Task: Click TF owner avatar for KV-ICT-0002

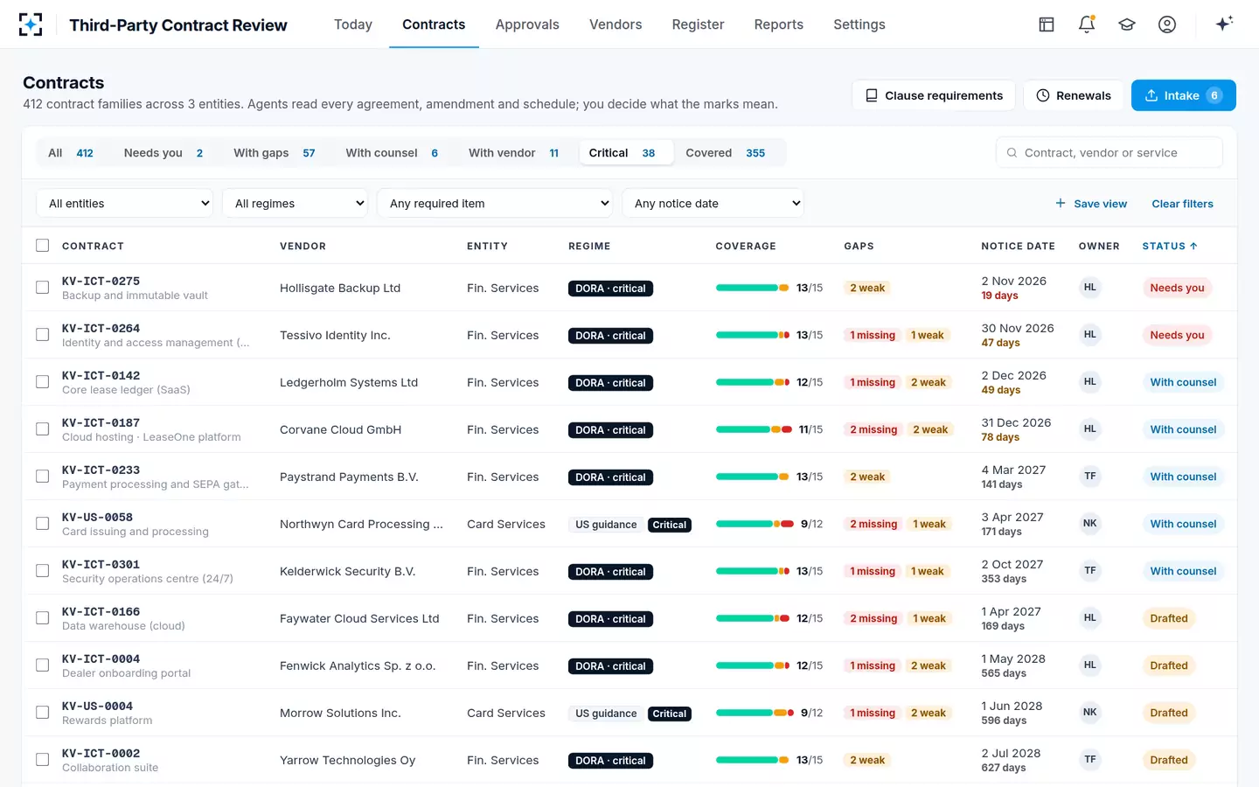Action: click(x=1089, y=759)
